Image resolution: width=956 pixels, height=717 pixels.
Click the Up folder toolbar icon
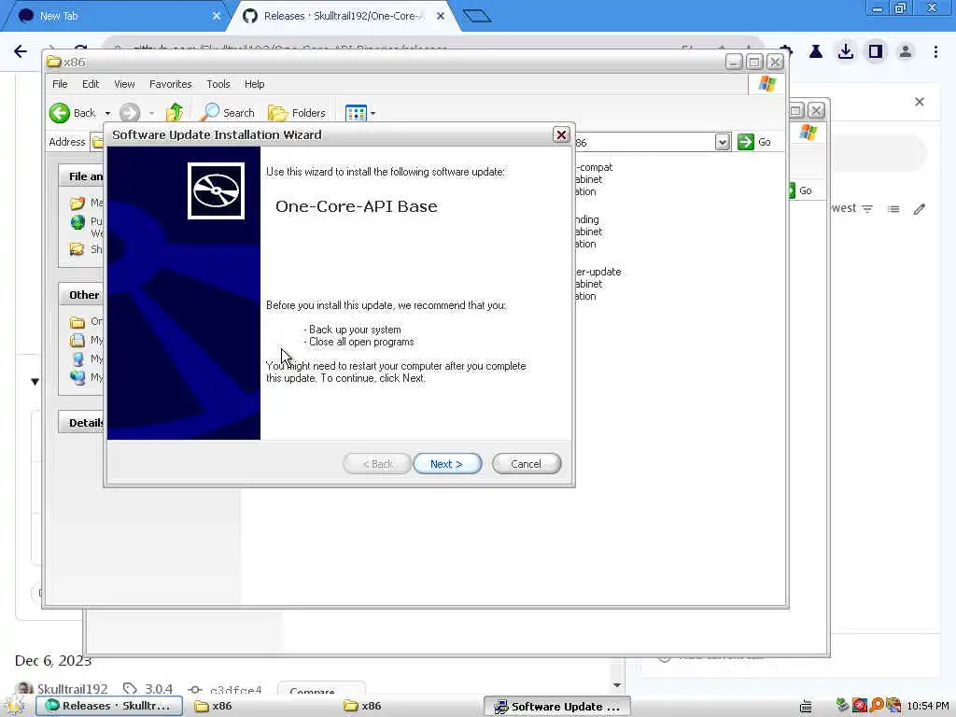pos(175,112)
